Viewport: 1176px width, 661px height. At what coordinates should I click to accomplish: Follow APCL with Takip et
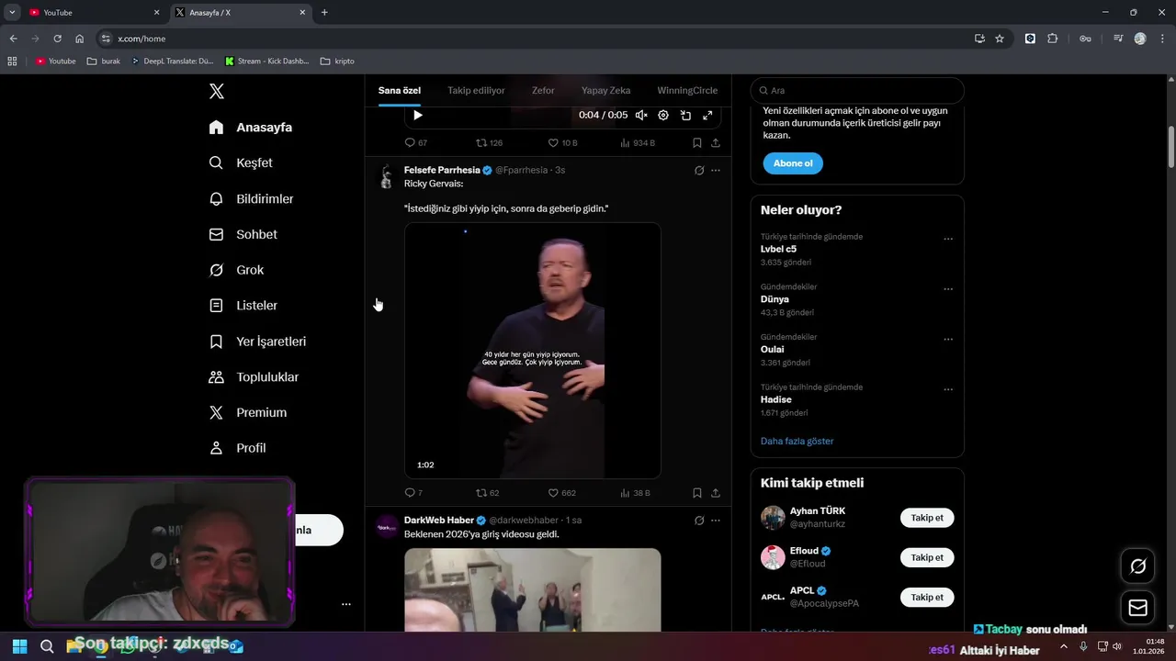click(x=927, y=597)
